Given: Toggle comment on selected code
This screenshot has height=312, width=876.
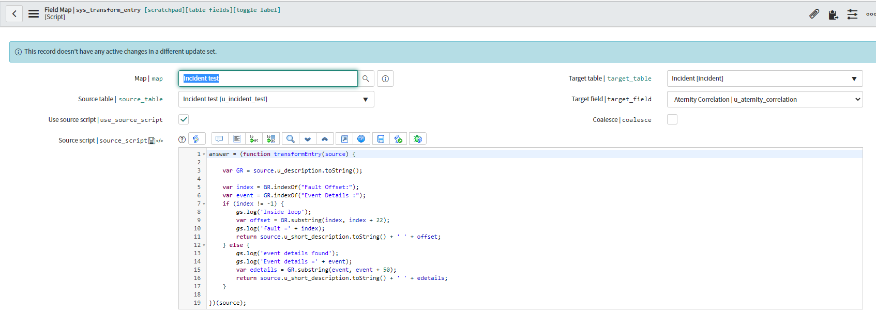Looking at the screenshot, I should tap(219, 139).
